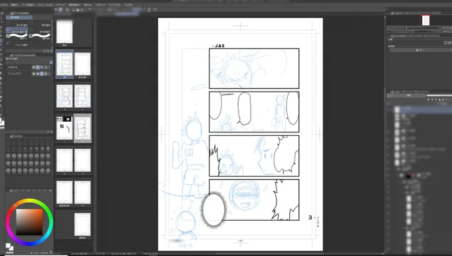Switch to the Navigator tab
The width and height of the screenshot is (452, 256).
pyautogui.click(x=397, y=13)
